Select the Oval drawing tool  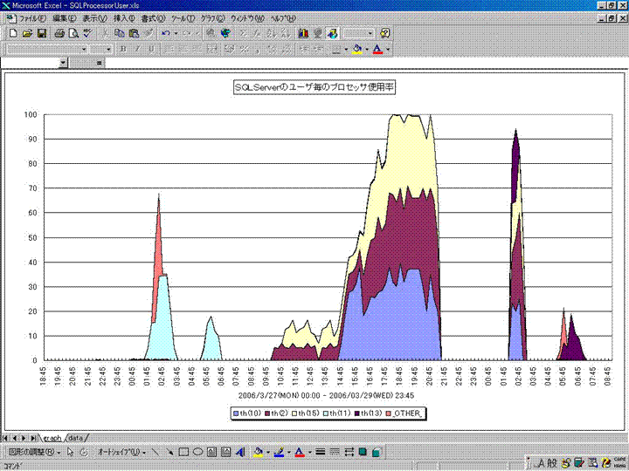[197, 452]
